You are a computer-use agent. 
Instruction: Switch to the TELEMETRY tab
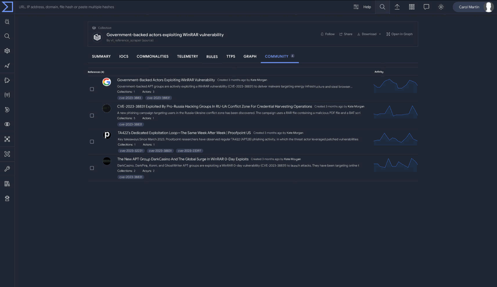point(188,56)
